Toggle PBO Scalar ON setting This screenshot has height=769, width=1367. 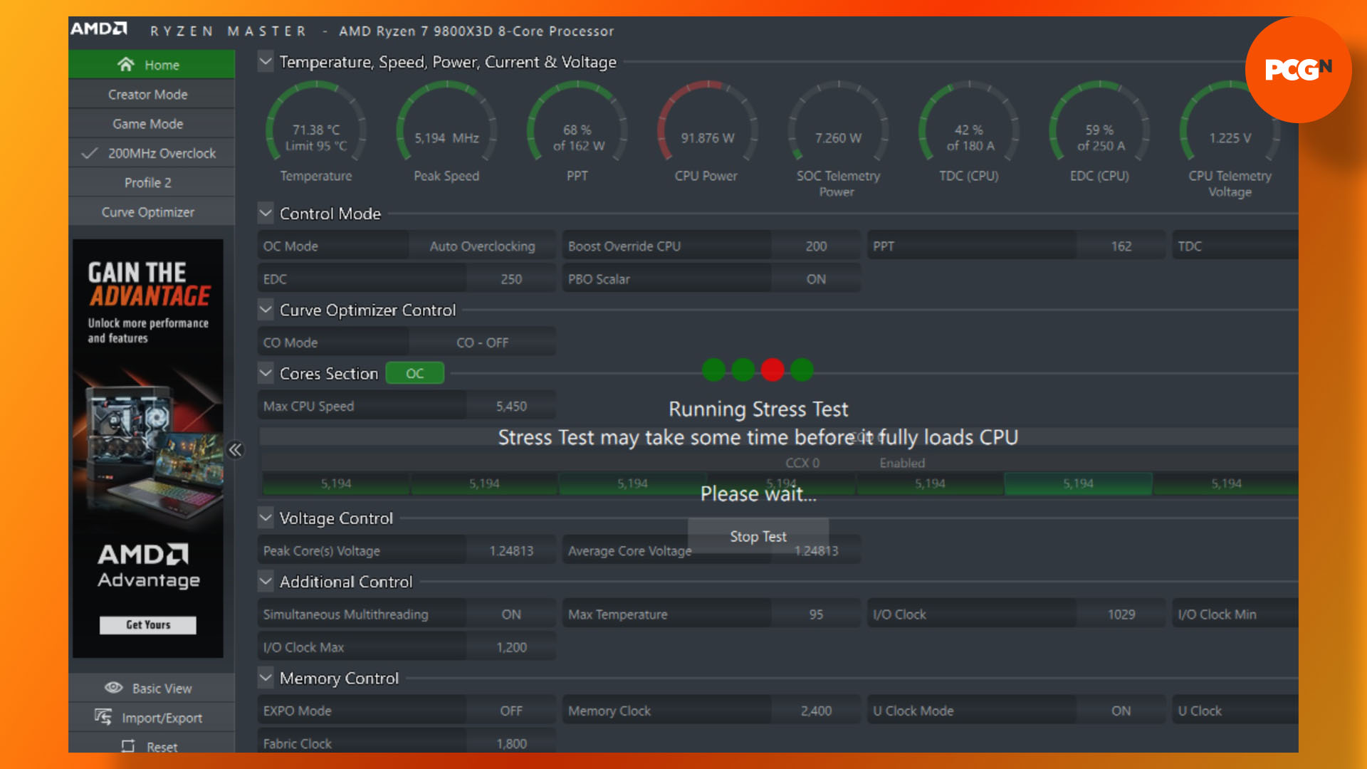[x=815, y=278]
